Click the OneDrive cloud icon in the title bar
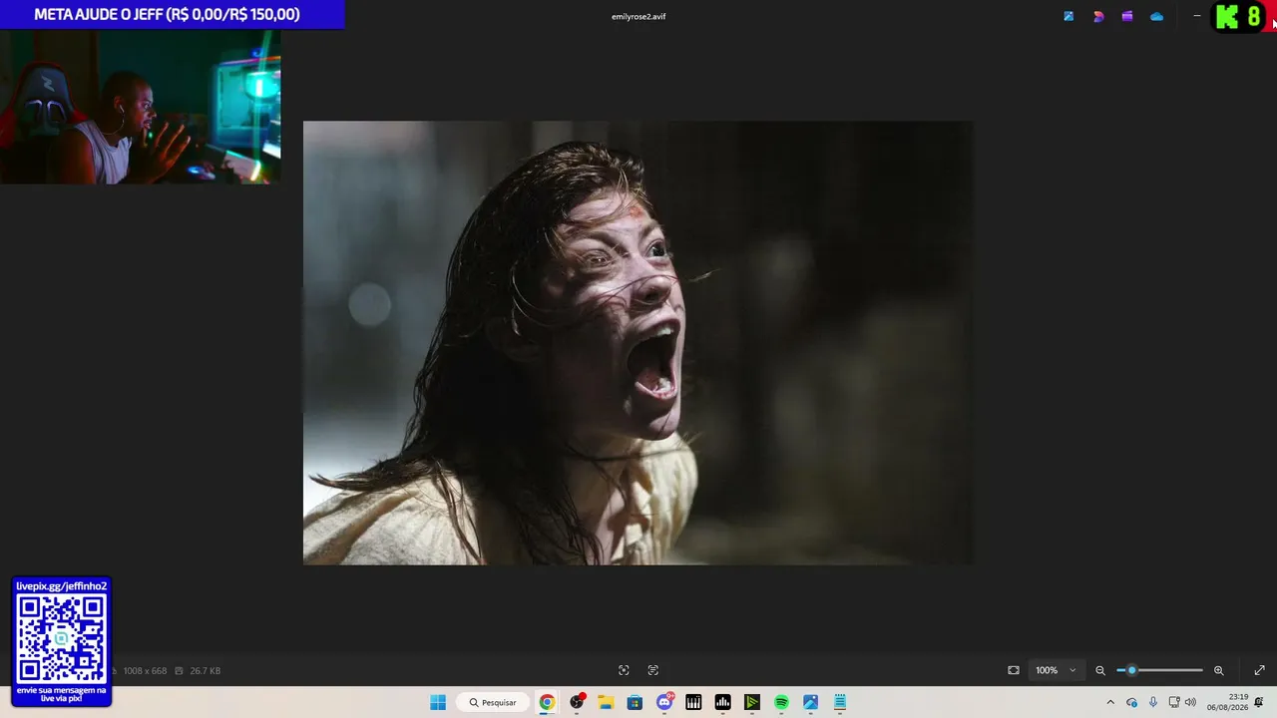The image size is (1277, 718). [1156, 16]
